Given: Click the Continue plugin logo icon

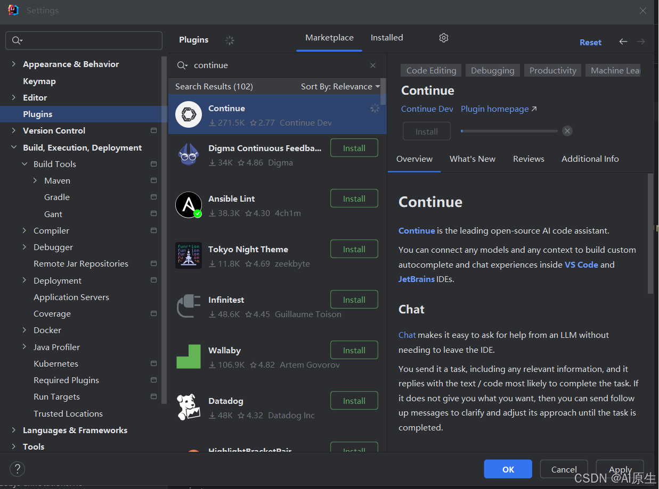Looking at the screenshot, I should point(189,115).
